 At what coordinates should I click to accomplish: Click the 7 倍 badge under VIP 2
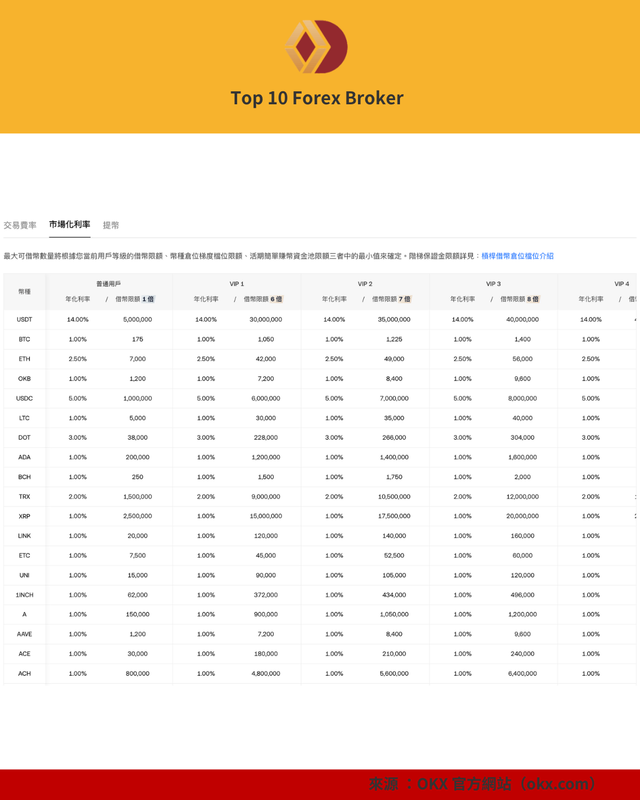click(x=405, y=299)
